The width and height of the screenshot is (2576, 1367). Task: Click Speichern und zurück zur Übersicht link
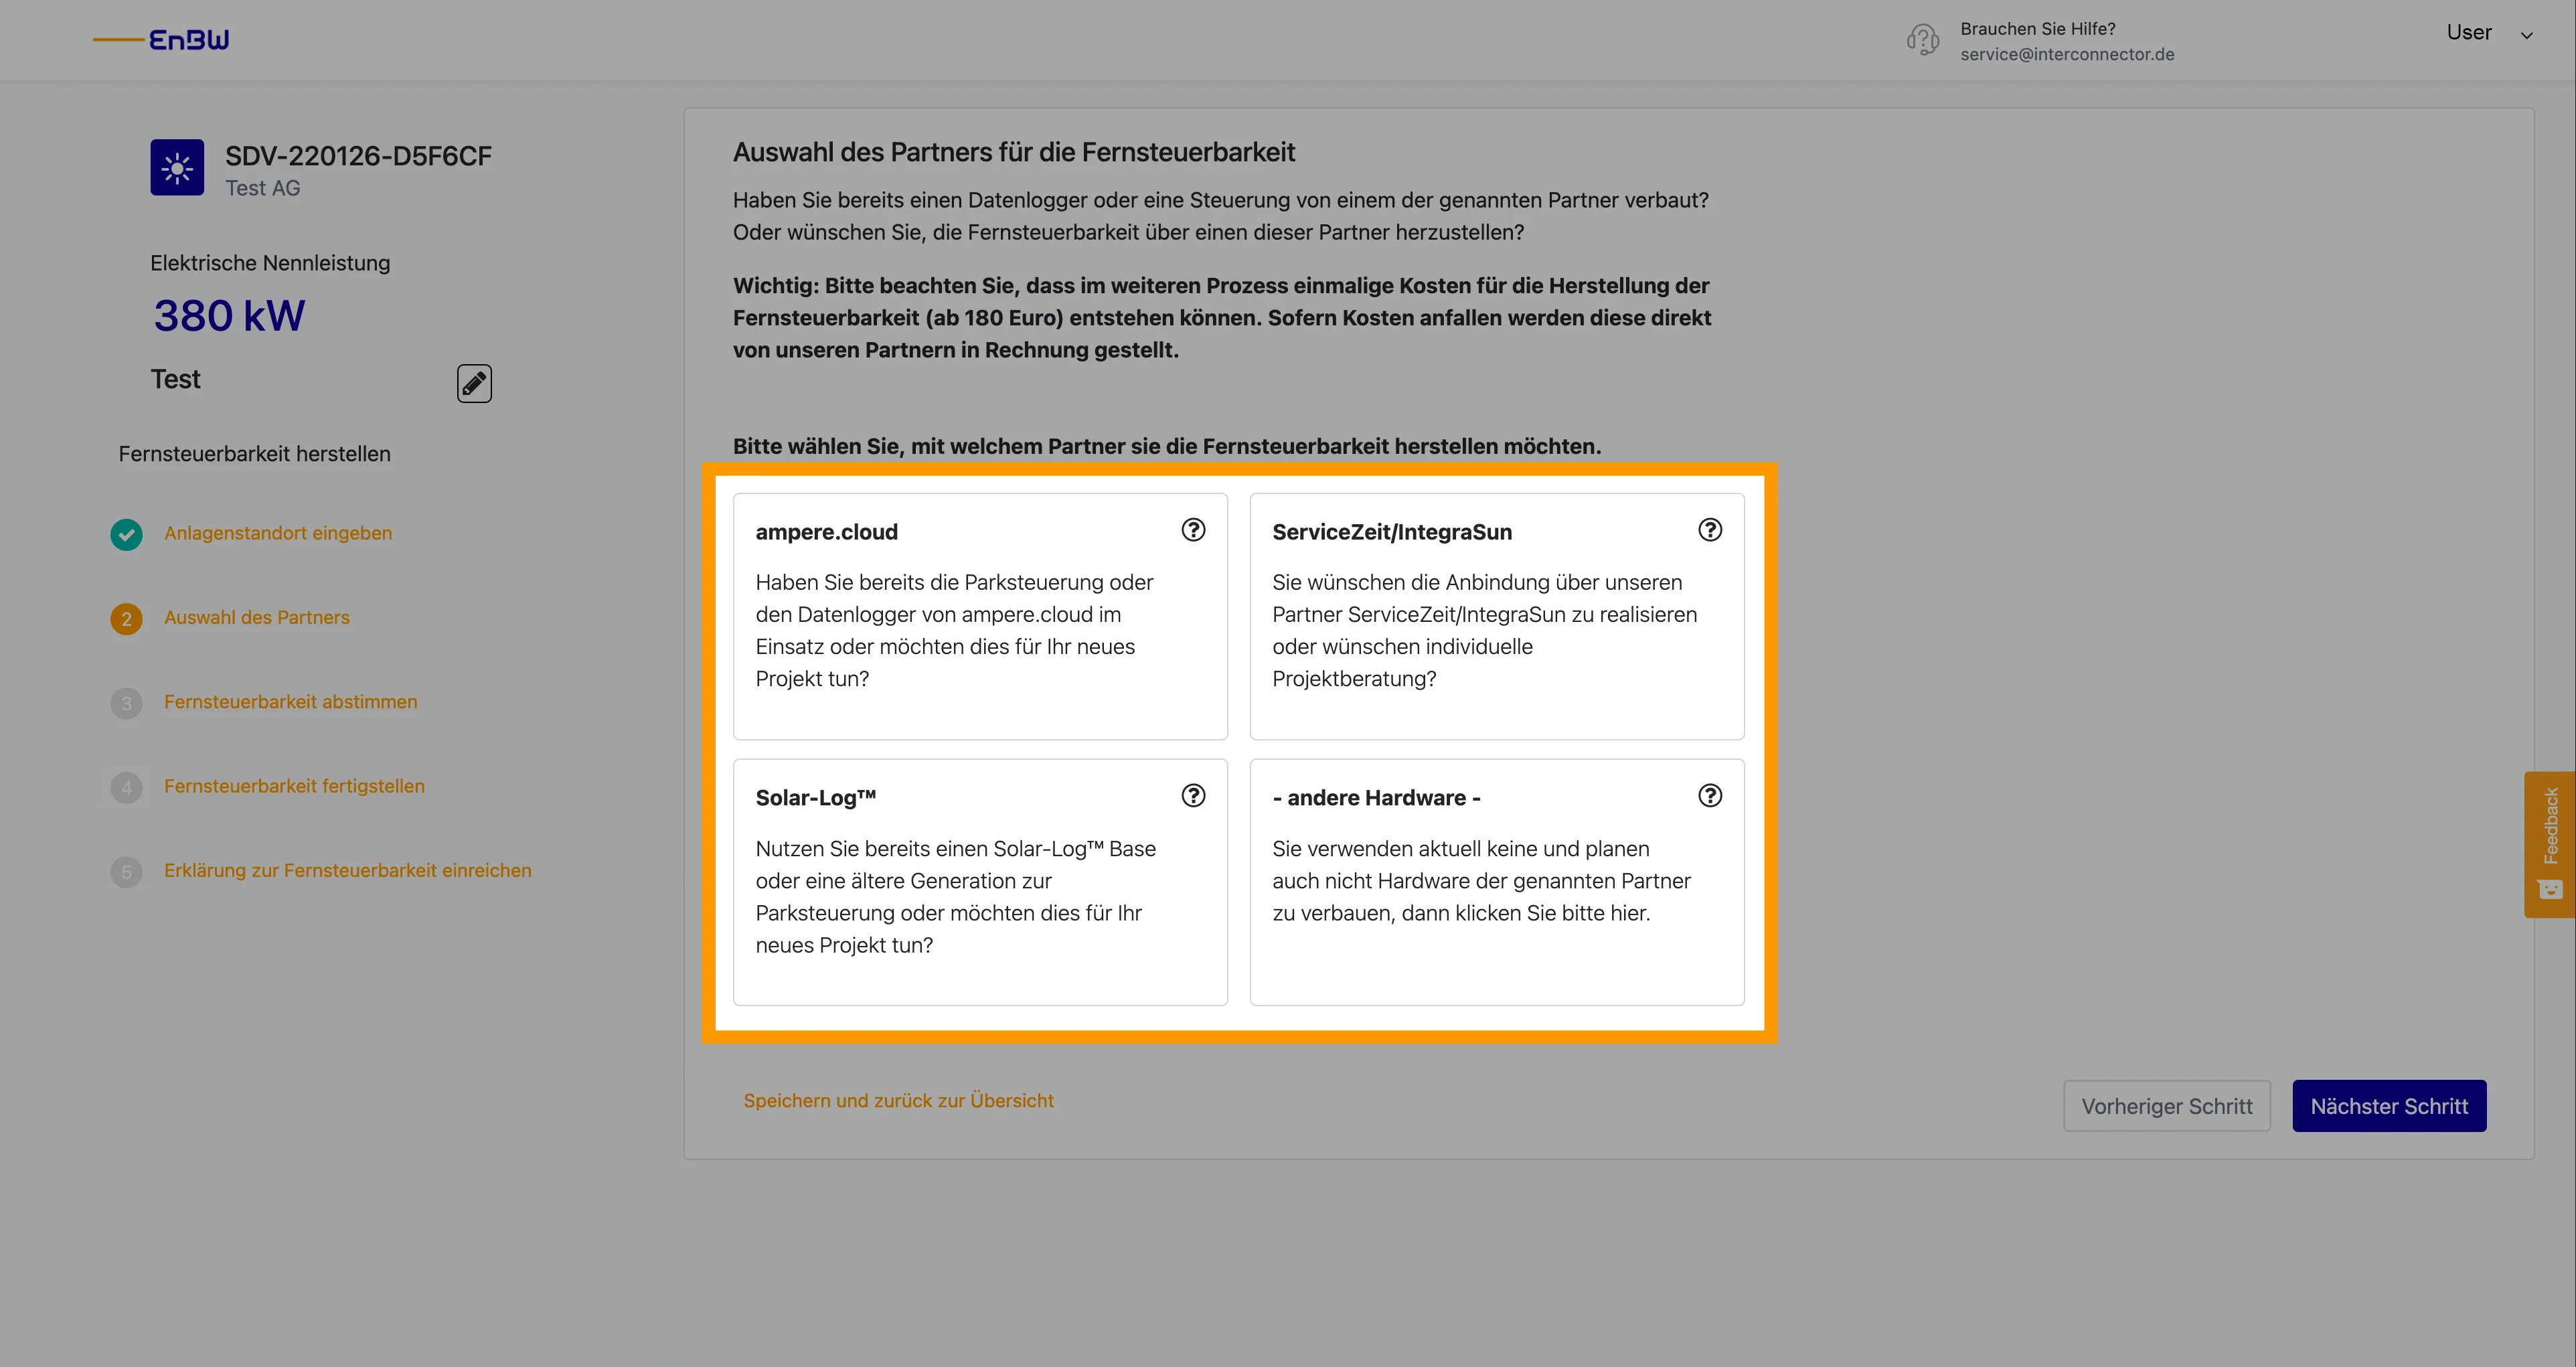click(900, 1099)
